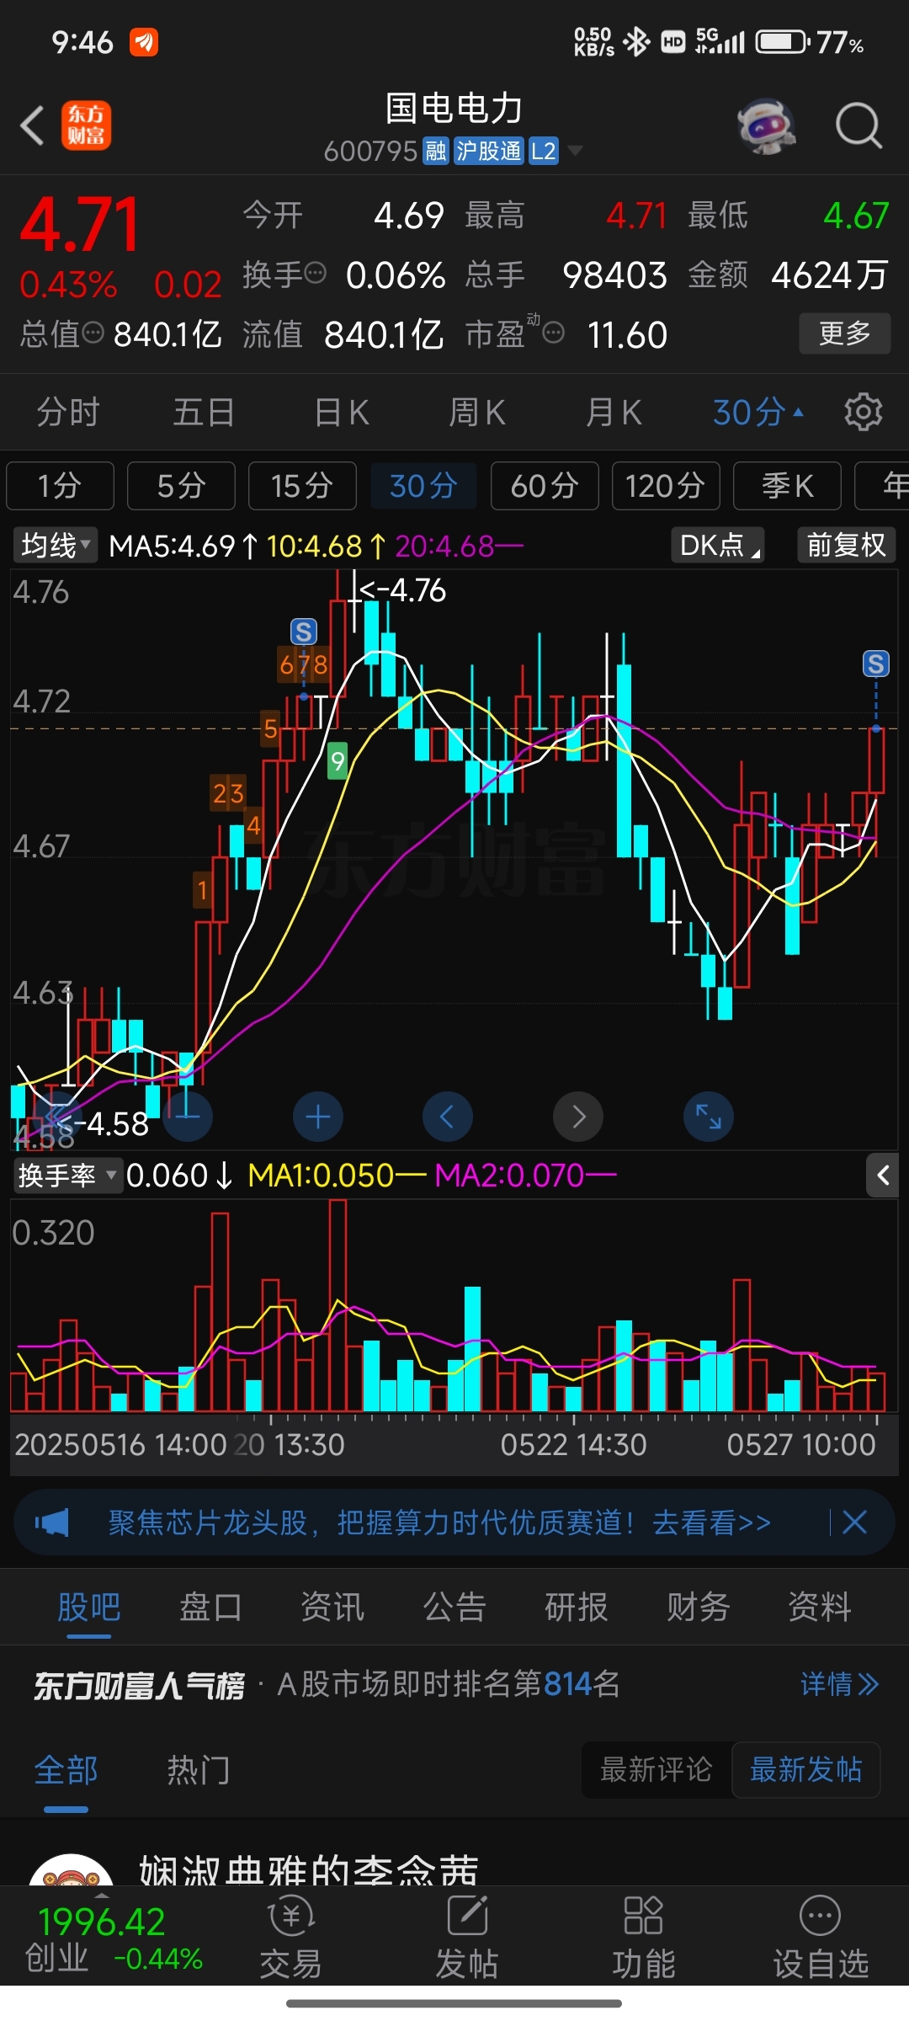Open 财务 tab
909x2021 pixels.
tap(698, 1607)
